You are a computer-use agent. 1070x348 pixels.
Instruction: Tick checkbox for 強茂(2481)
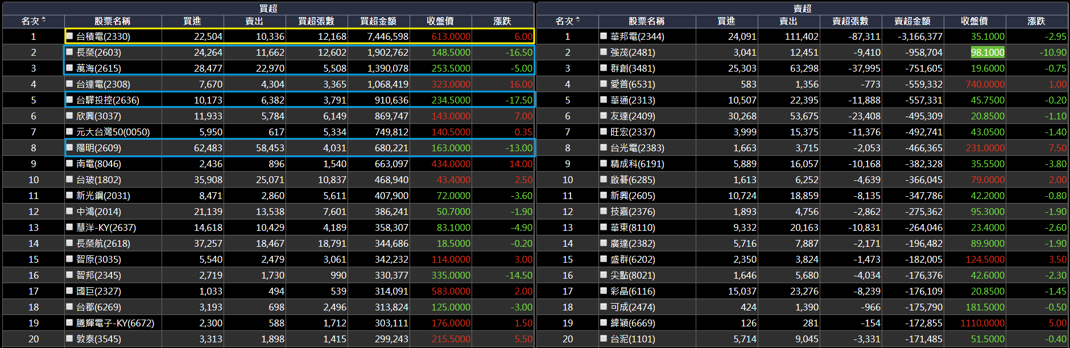click(604, 52)
